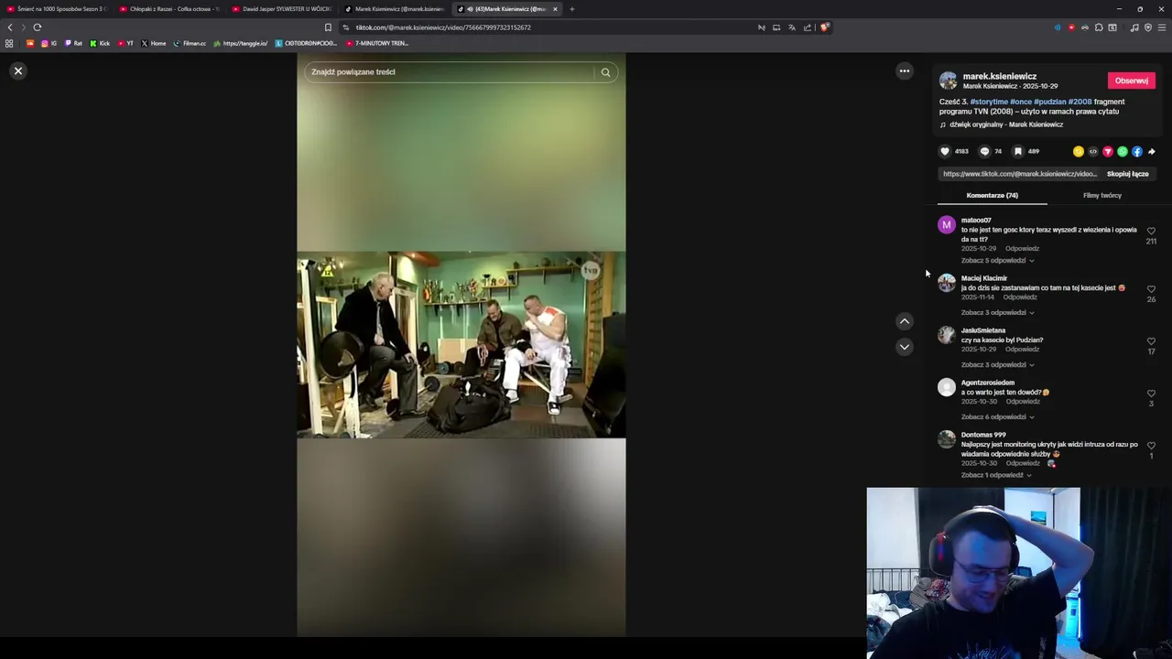Viewport: 1172px width, 659px height.
Task: Click the bookmark icon in address bar
Action: pos(329,27)
